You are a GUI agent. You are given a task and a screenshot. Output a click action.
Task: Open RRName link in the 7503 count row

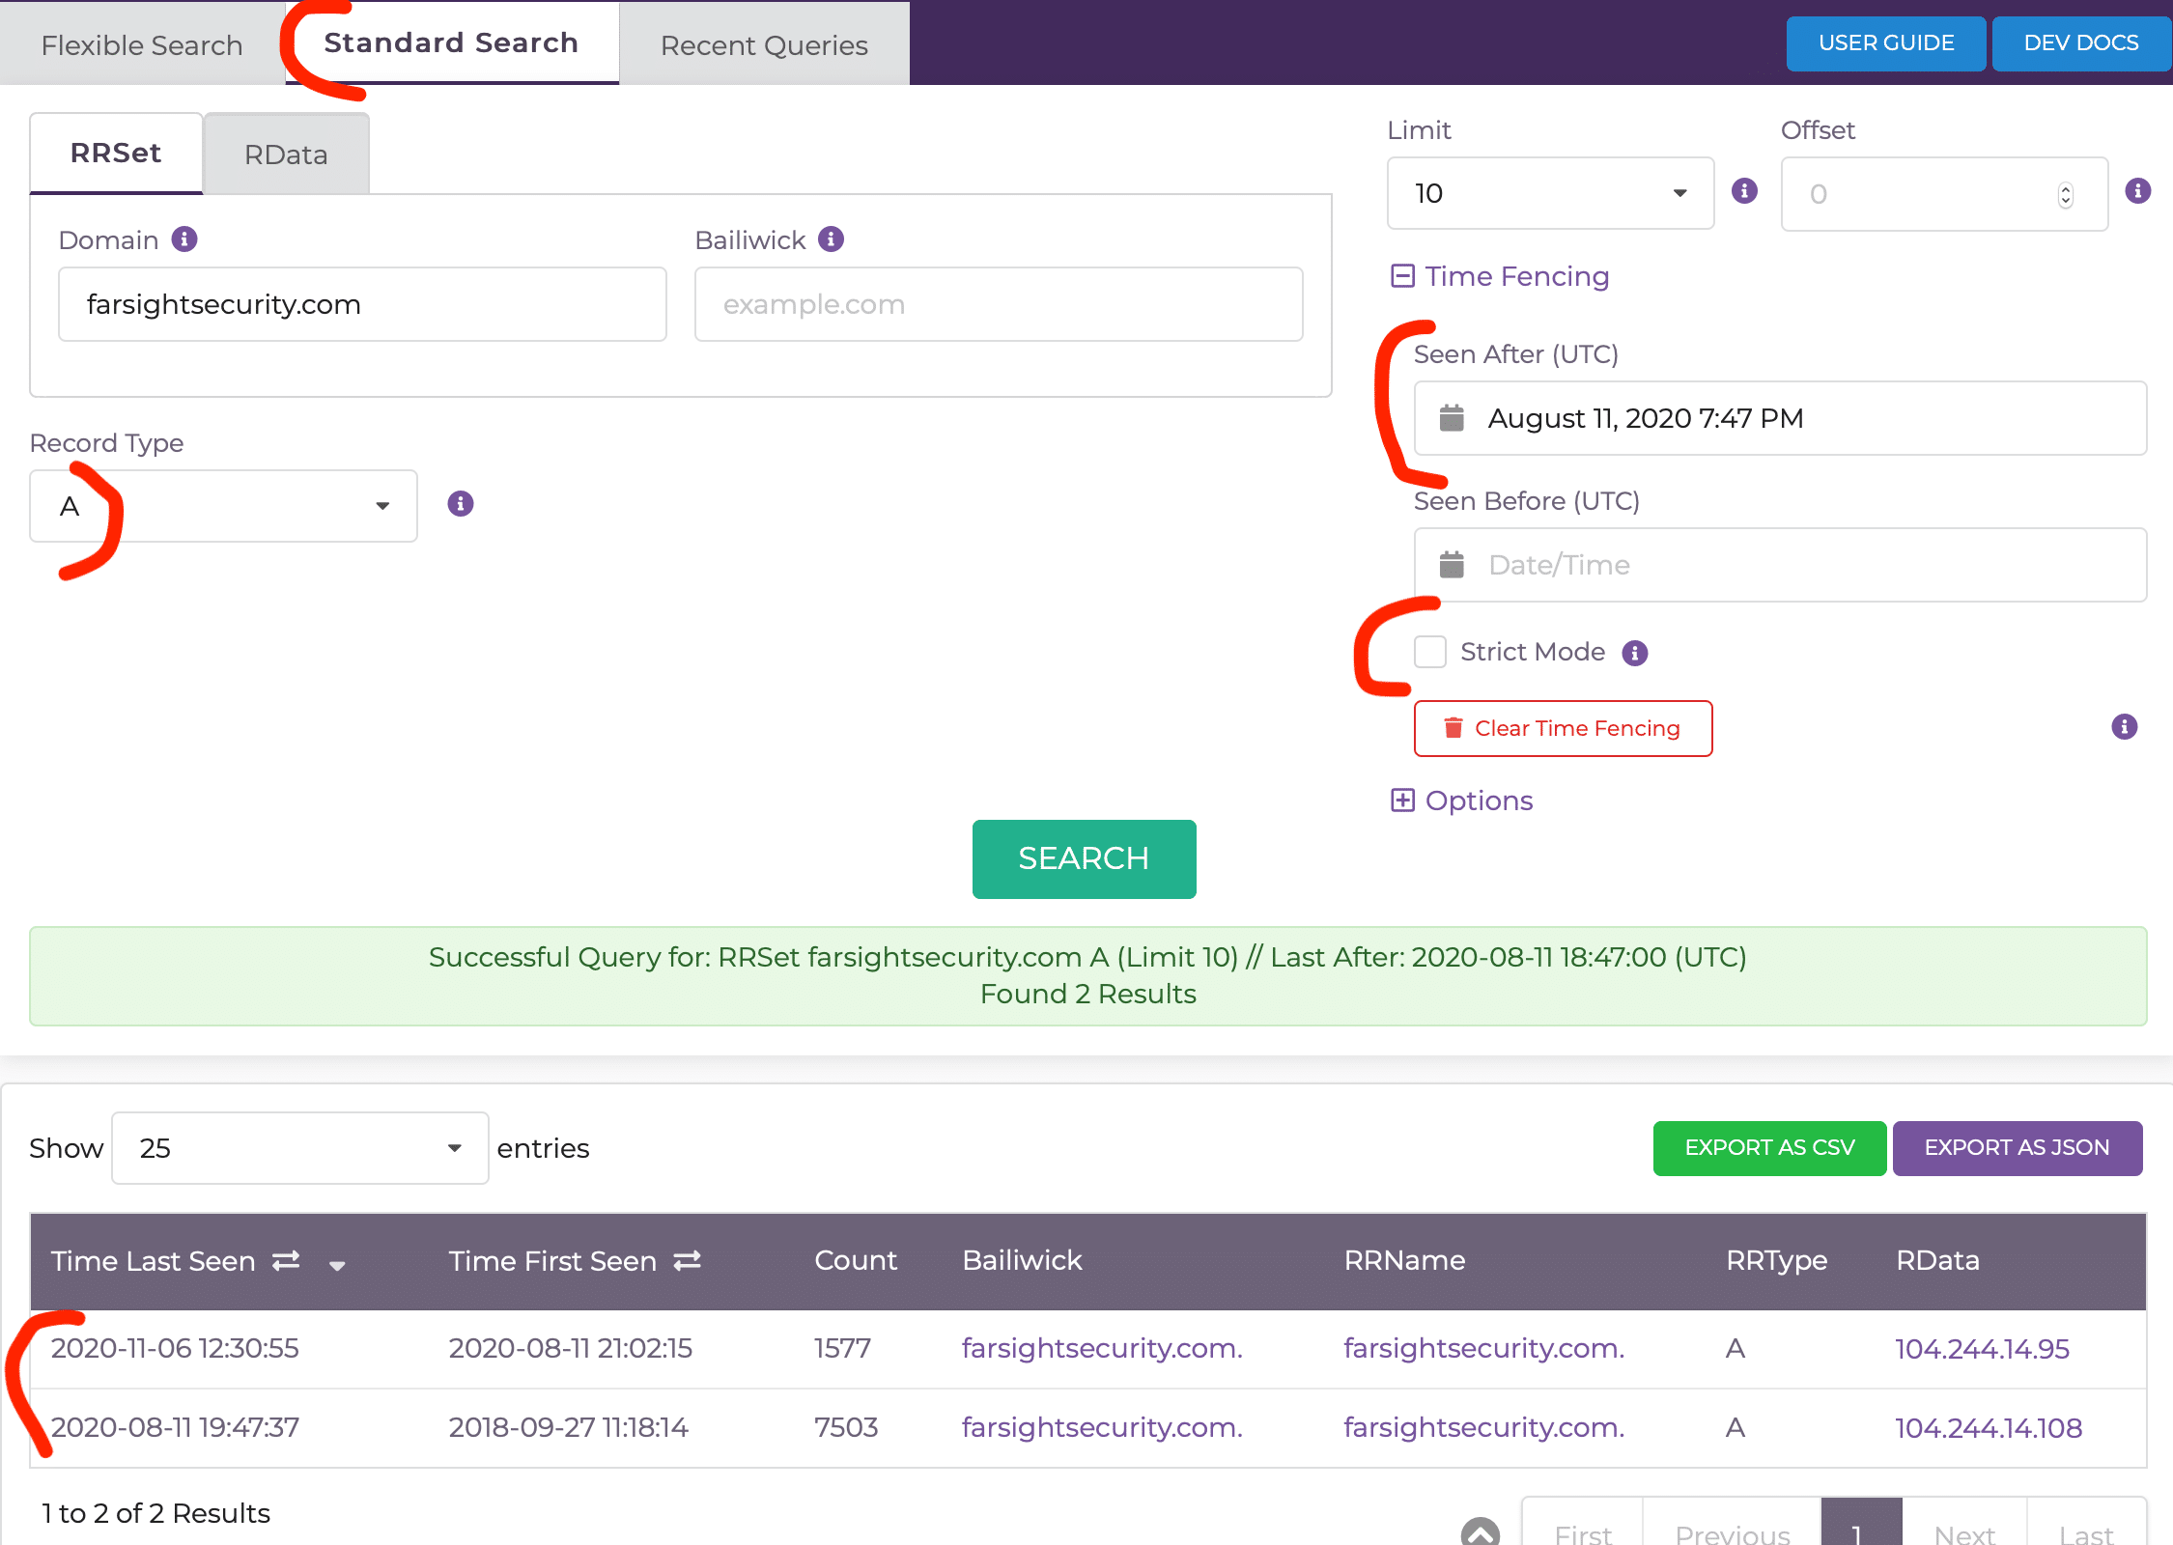coord(1484,1427)
